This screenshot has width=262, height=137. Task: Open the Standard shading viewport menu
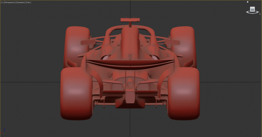pyautogui.click(x=21, y=2)
